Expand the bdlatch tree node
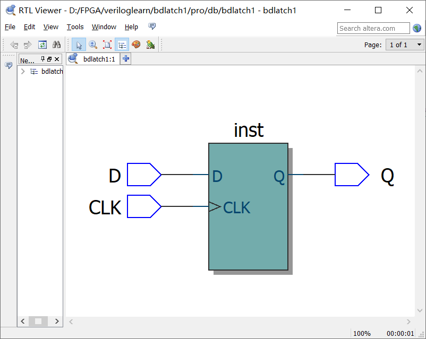This screenshot has height=339, width=426. coord(23,72)
